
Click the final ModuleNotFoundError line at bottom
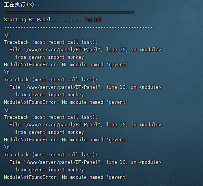(x=66, y=177)
